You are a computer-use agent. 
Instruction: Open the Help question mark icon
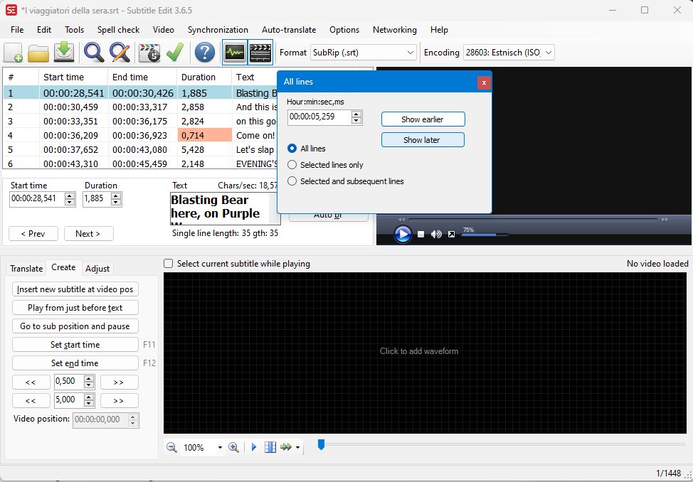[x=205, y=53]
